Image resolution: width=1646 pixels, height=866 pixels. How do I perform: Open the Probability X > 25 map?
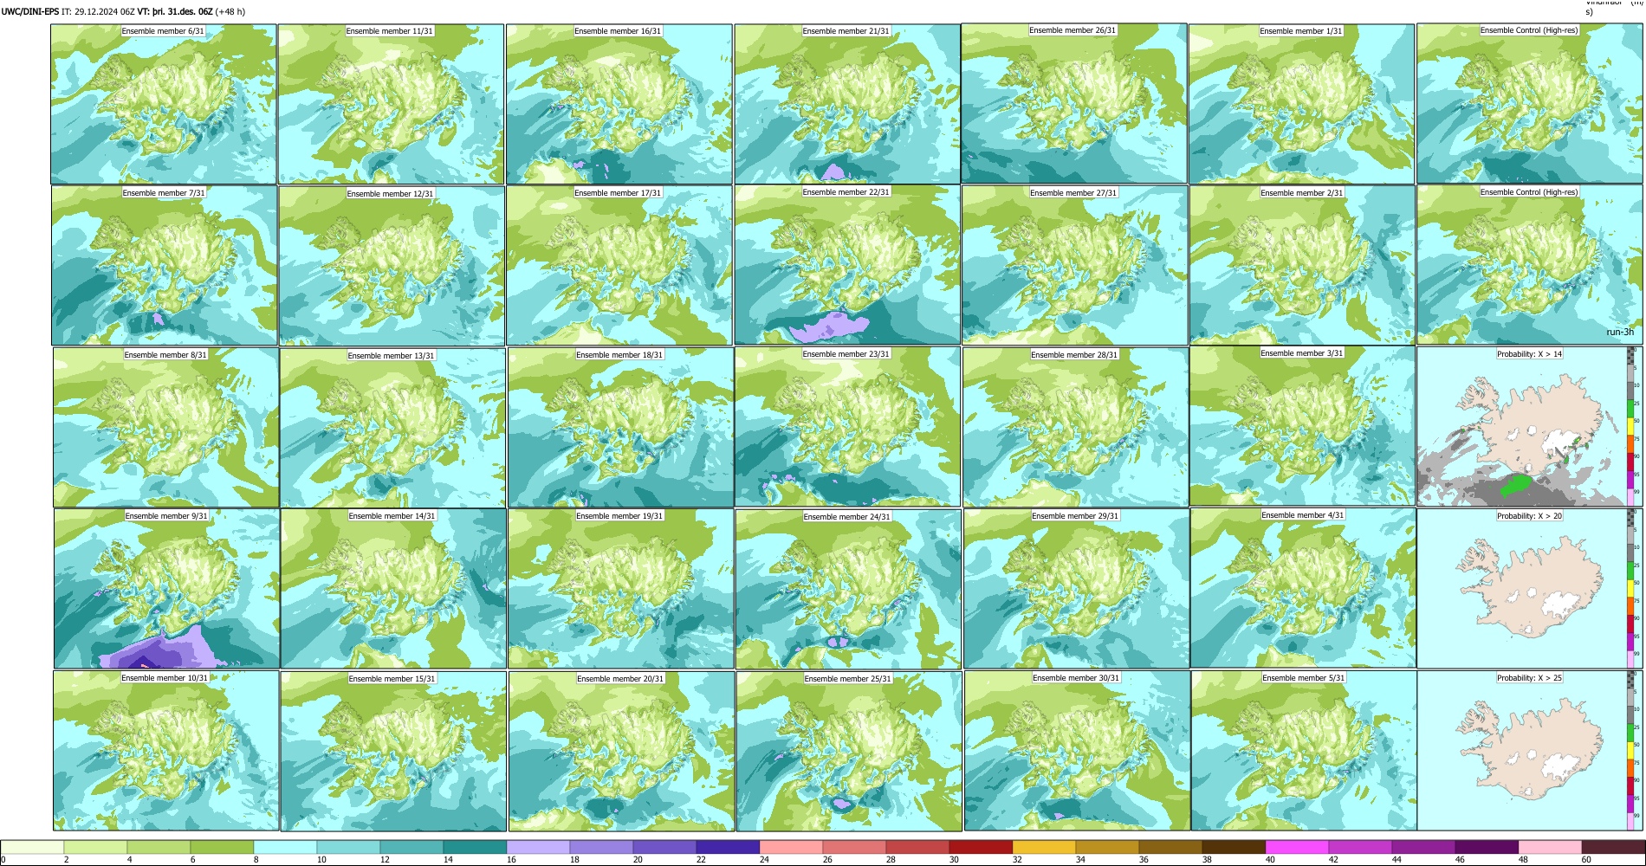point(1523,751)
